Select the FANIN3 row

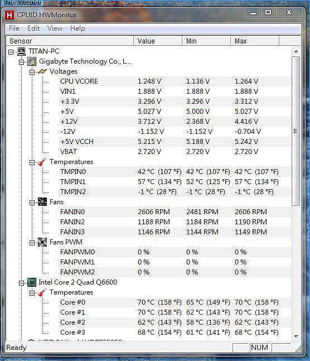(x=175, y=232)
